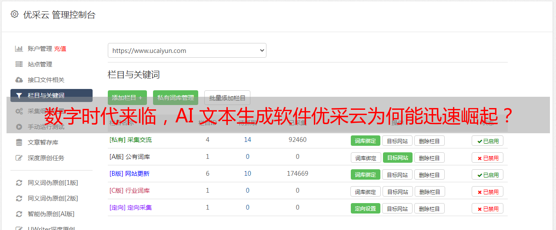Click 删除栏目 in the 定向采集 row
Image resolution: width=556 pixels, height=230 pixels.
click(429, 208)
